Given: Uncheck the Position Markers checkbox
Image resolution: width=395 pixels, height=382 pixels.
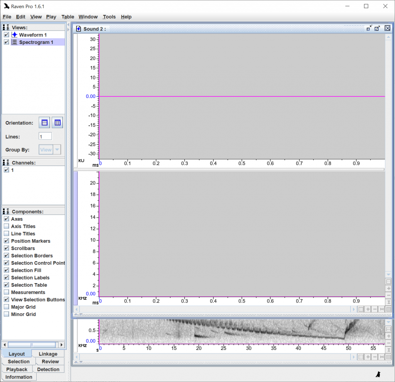Looking at the screenshot, I should point(5,241).
